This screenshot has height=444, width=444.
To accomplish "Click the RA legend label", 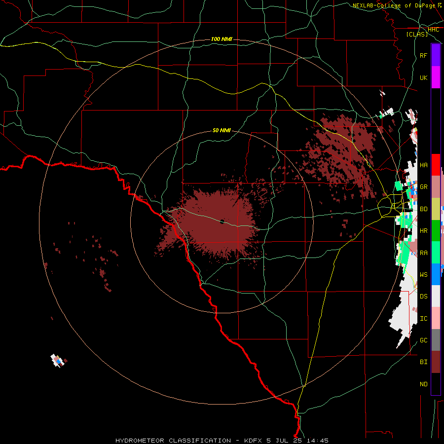I will 423,253.
